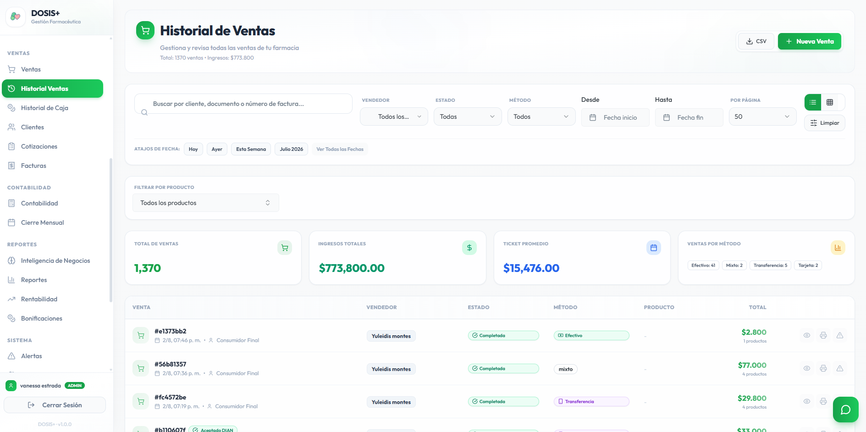Click the Ingresos Totales dollar icon
The image size is (866, 432).
[x=469, y=248]
